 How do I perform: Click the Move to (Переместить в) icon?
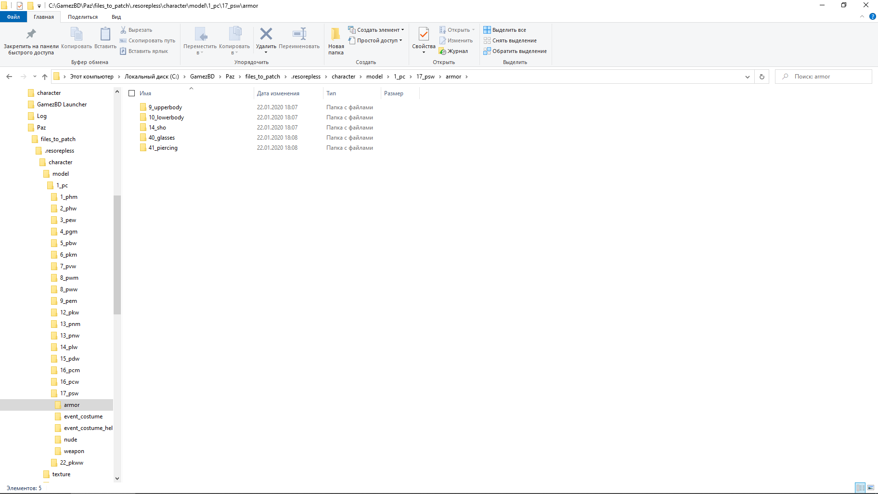tap(200, 34)
